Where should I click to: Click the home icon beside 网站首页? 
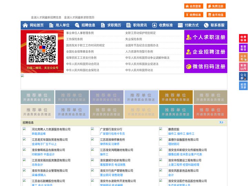25,25
